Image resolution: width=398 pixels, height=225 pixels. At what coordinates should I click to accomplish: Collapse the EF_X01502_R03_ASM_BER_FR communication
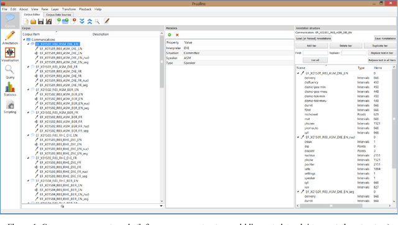(28, 112)
